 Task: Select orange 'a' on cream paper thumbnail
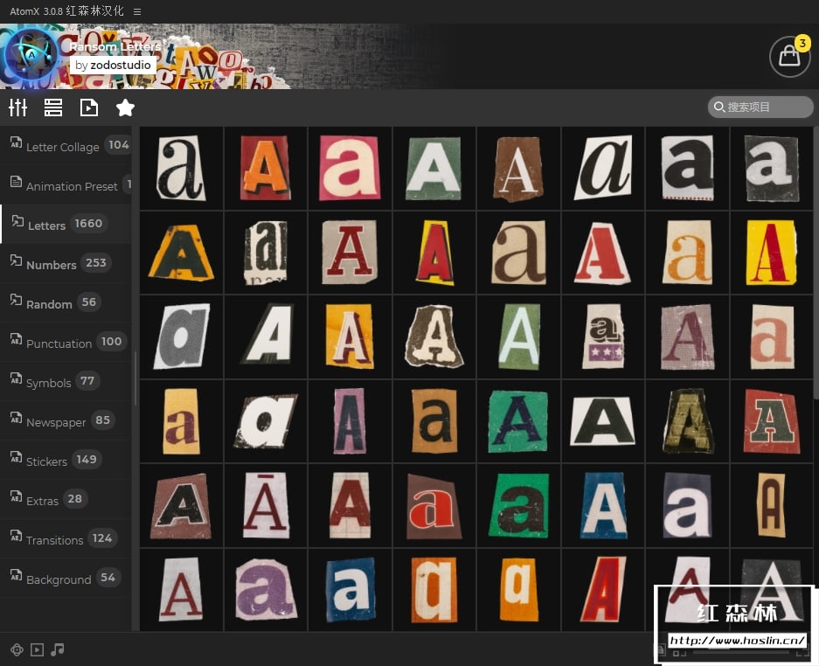coord(687,253)
